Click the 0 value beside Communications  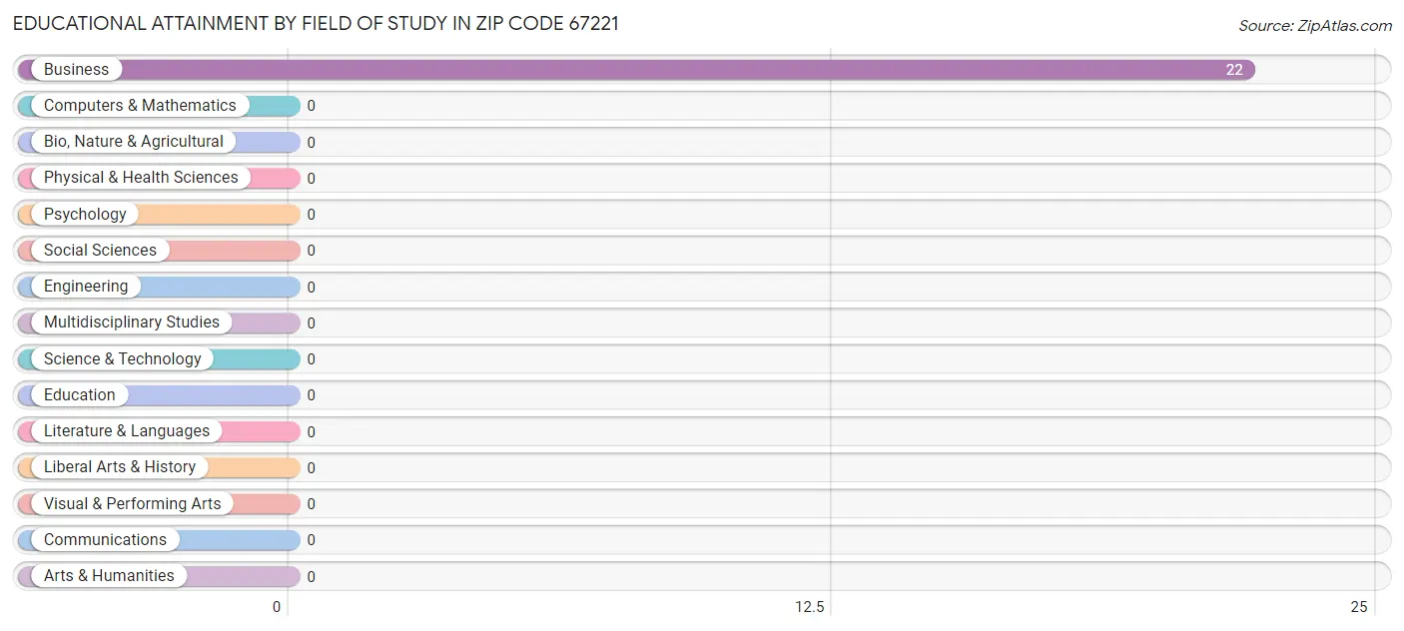coord(311,540)
